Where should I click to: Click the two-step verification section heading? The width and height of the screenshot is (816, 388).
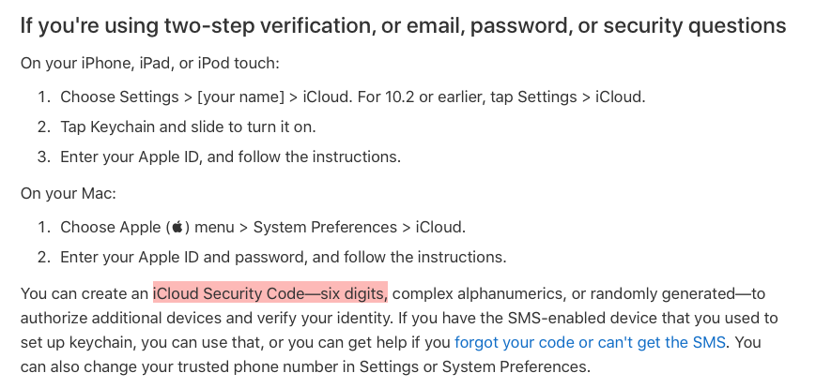pos(403,25)
